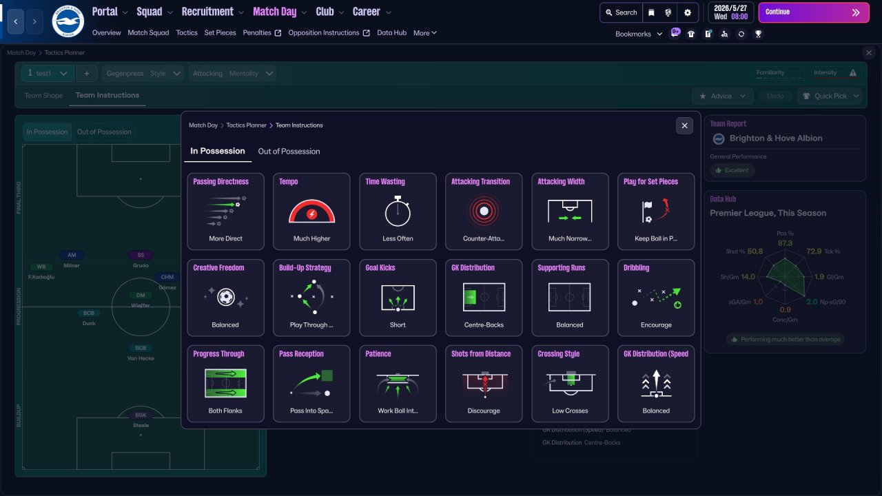Open the bookmark icon beside Search

click(x=651, y=12)
